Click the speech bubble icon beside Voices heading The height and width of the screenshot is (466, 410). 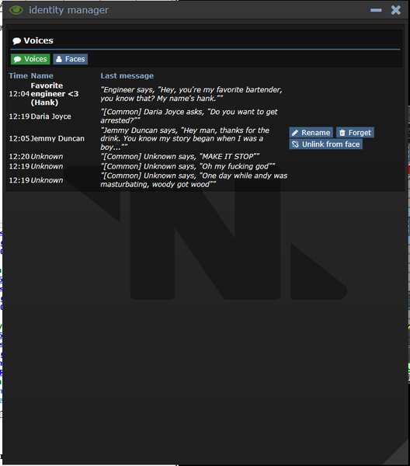tap(16, 40)
